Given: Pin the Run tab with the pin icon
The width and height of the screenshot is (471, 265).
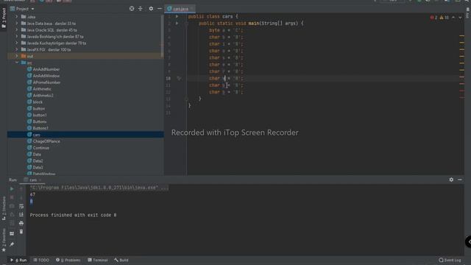Looking at the screenshot, I should [12, 244].
